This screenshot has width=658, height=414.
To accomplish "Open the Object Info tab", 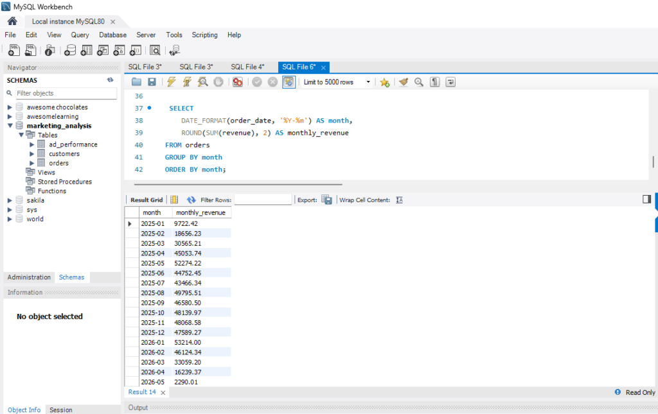I will tap(24, 410).
